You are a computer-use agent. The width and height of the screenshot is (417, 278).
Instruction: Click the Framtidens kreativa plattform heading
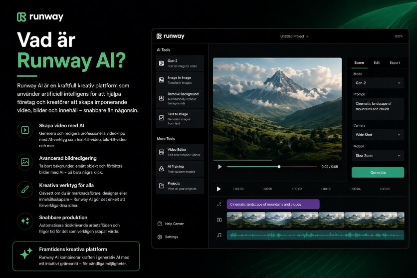coord(73,249)
